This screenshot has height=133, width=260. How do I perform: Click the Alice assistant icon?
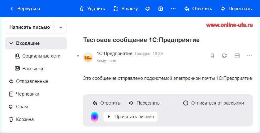tap(94, 117)
